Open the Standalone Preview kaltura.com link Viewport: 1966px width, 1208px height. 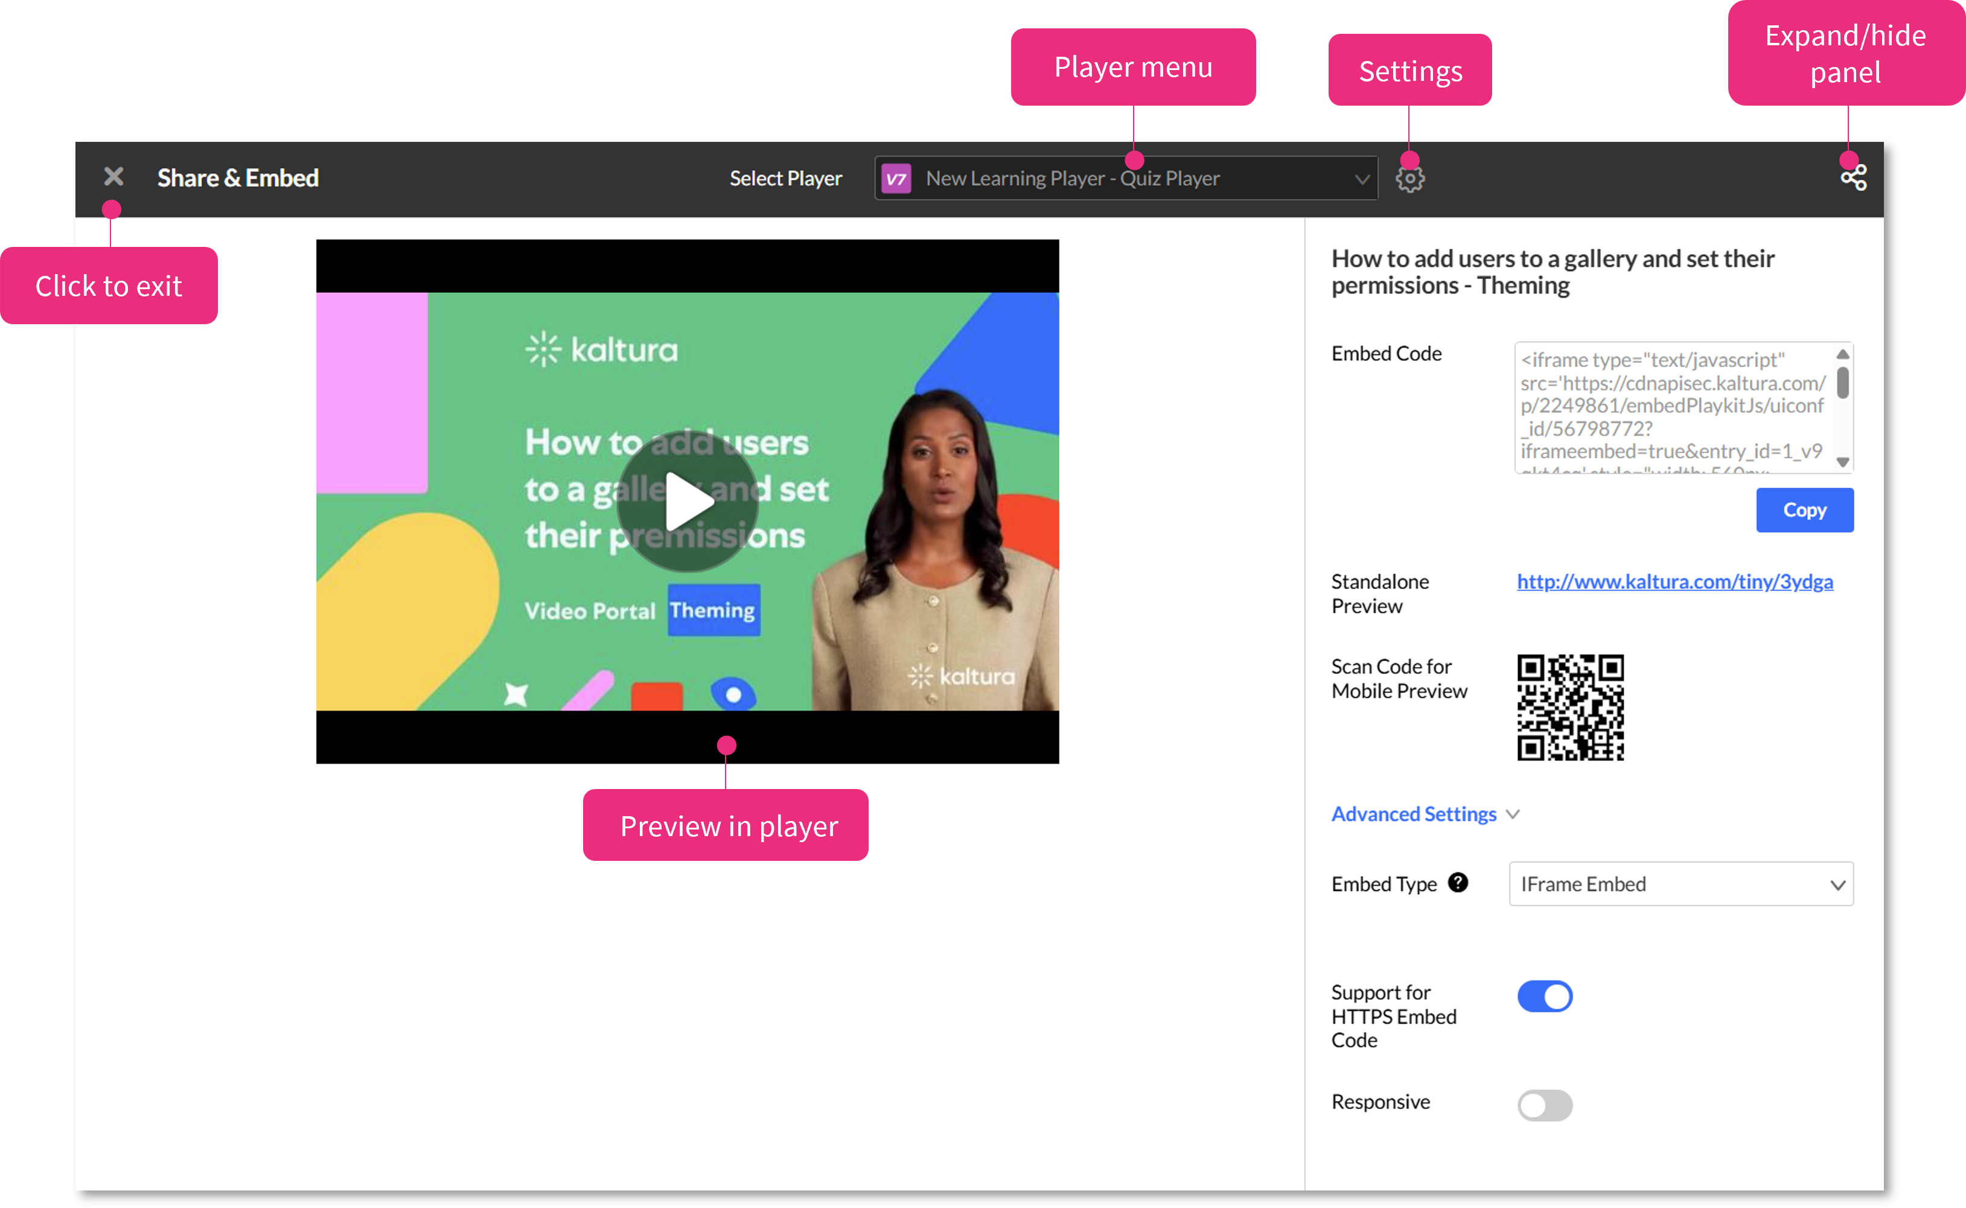(x=1674, y=581)
